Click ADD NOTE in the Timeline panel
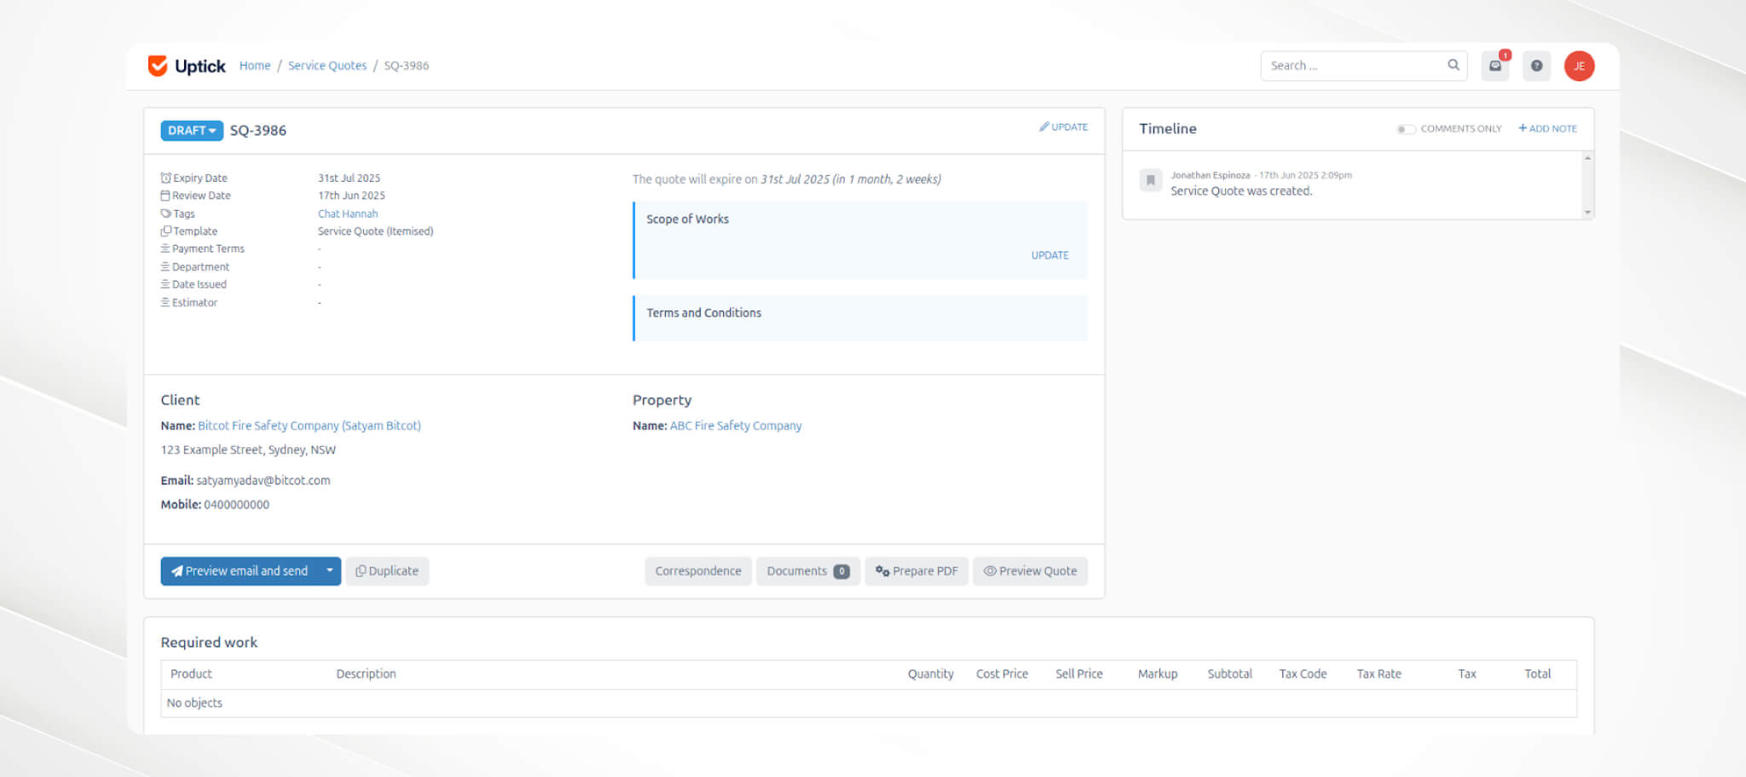The image size is (1746, 777). click(x=1547, y=128)
